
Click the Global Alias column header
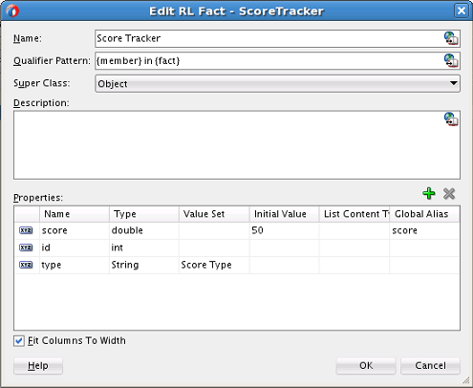pos(424,214)
